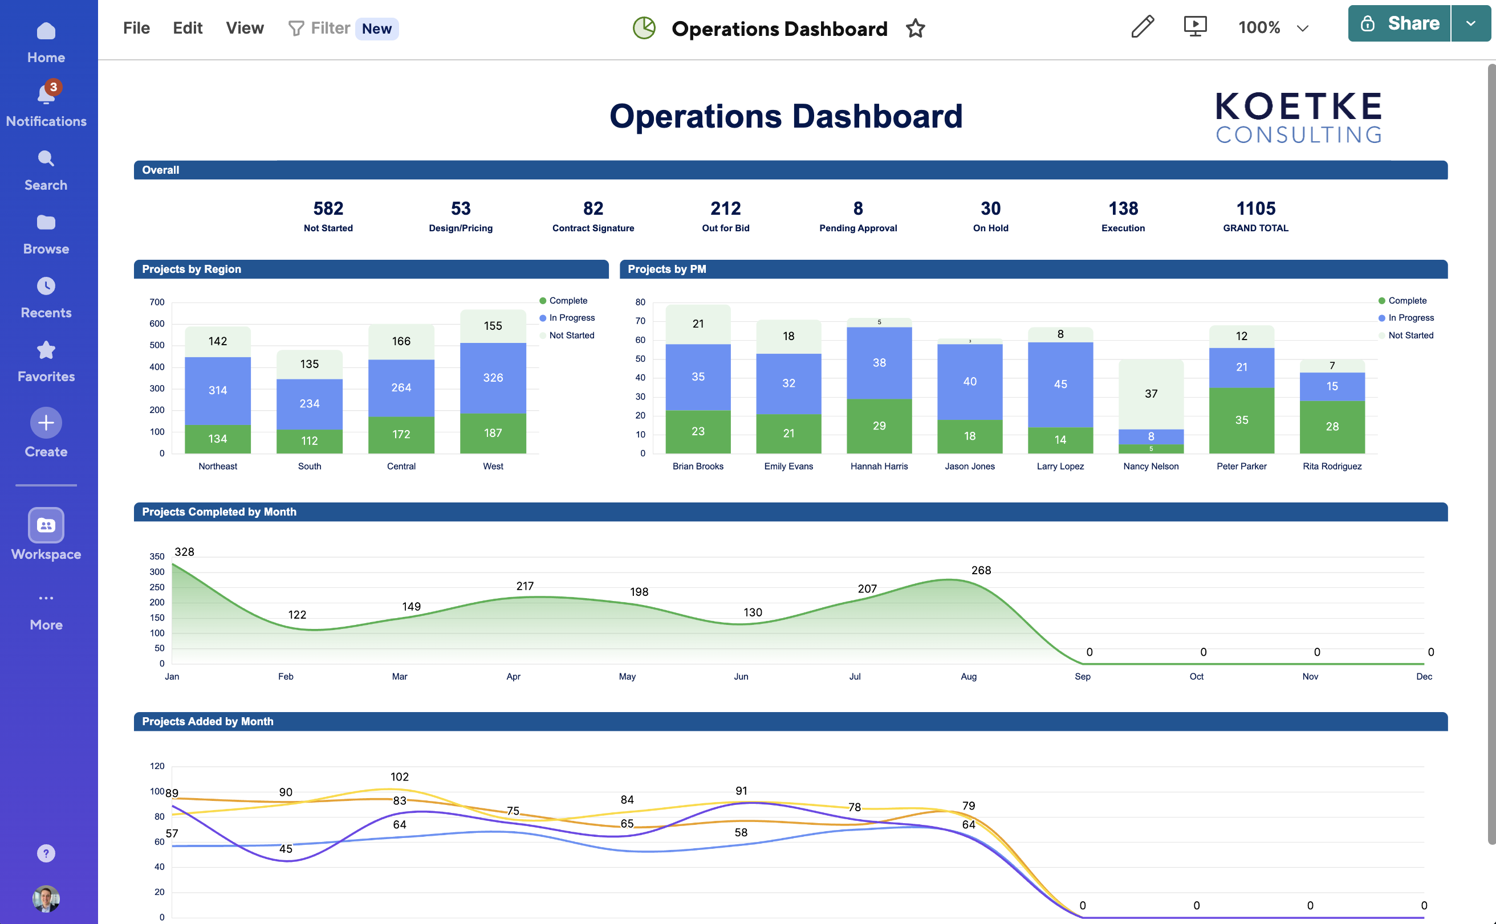Click the pencil edit icon
Viewport: 1496px width, 924px height.
click(1142, 27)
